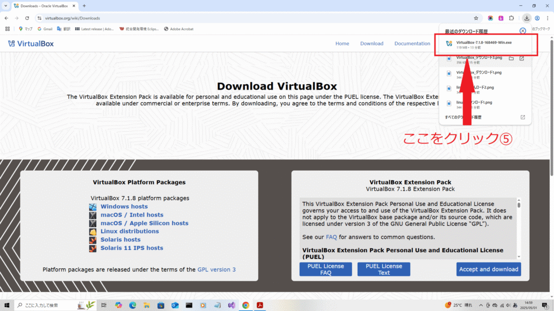Image resolution: width=554 pixels, height=311 pixels.
Task: Open the Latest release Adobe bookmark
Action: coord(94,29)
